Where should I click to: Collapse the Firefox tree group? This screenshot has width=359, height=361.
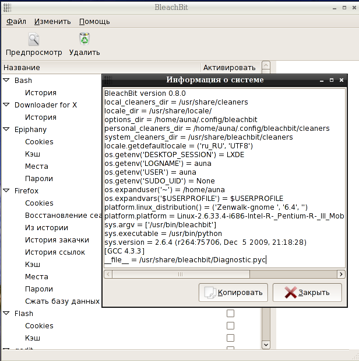coord(6,190)
